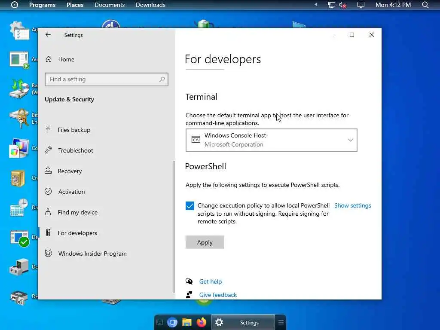Open the Programs menu
The width and height of the screenshot is (440, 330).
point(43,5)
